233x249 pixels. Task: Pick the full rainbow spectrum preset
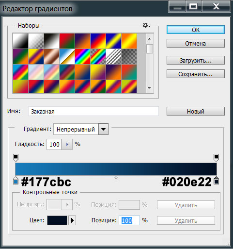click(x=82, y=57)
